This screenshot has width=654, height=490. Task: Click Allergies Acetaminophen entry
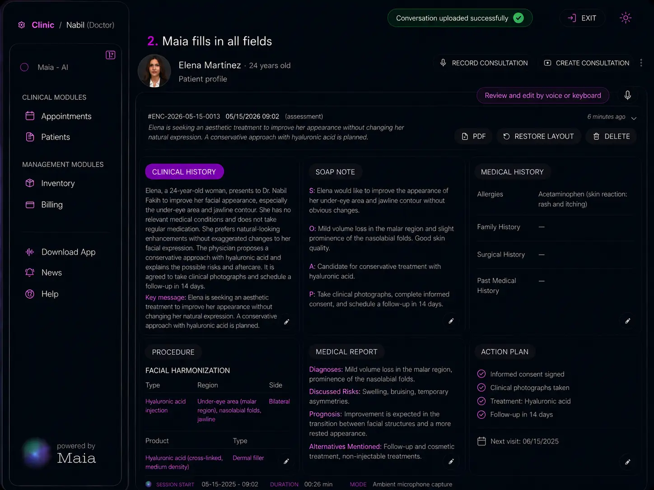point(583,199)
